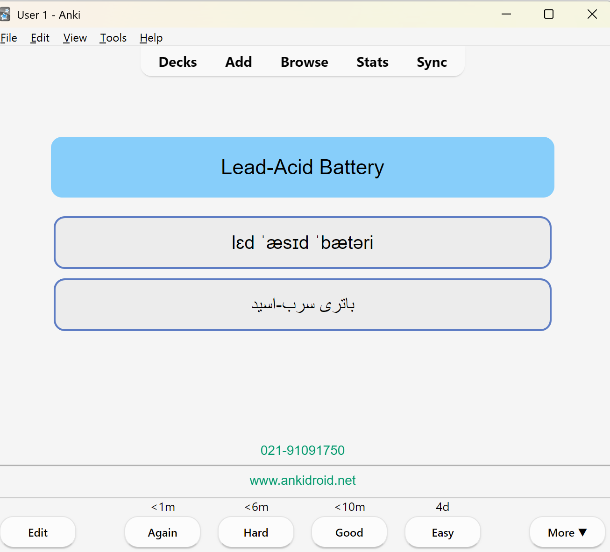
Task: Click the phone number 021-91091750
Action: pos(303,450)
